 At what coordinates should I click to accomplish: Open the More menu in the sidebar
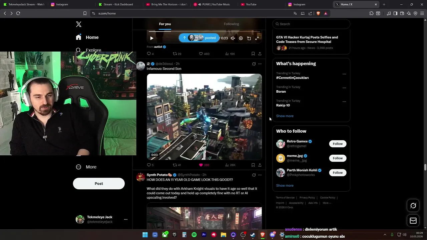point(86,167)
